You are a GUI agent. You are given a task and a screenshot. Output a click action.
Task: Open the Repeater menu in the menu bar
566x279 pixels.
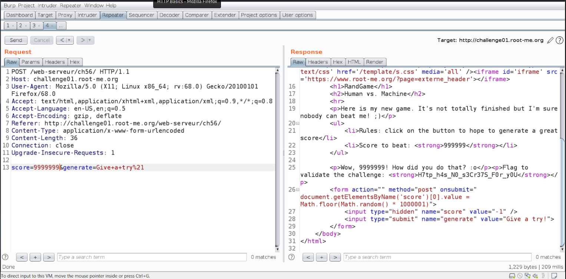click(x=70, y=5)
